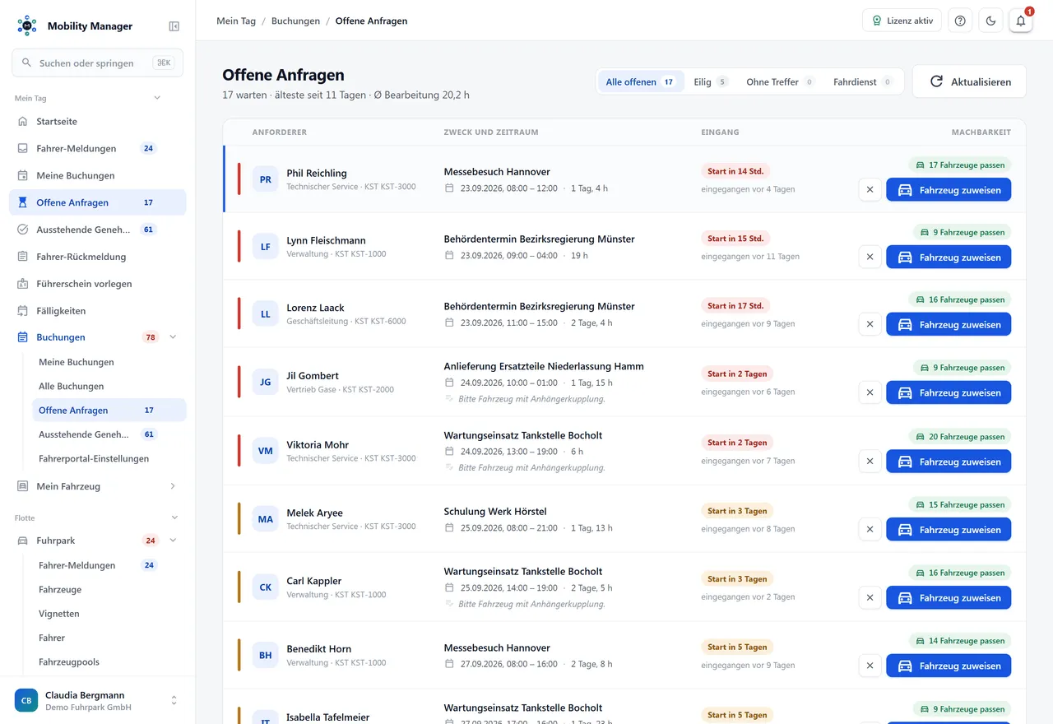The height and width of the screenshot is (724, 1053).
Task: Click the 17 Fahrzeuge passen badge
Action: coord(960,165)
